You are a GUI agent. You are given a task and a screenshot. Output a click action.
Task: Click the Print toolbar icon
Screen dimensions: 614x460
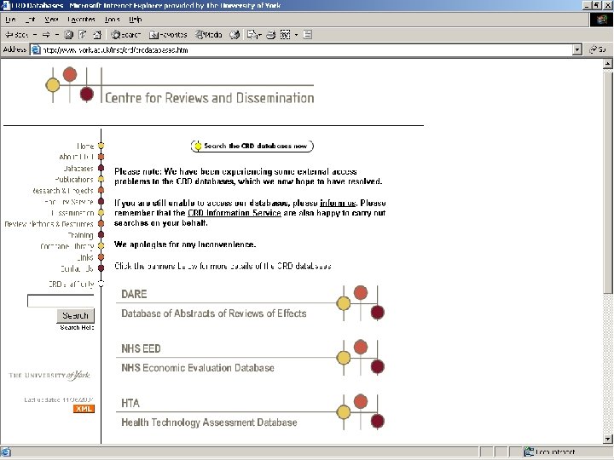[x=270, y=35]
